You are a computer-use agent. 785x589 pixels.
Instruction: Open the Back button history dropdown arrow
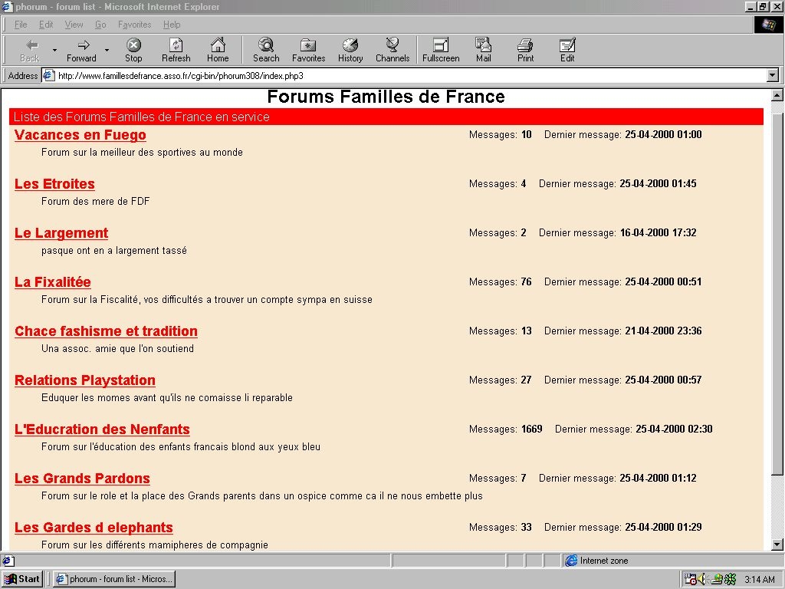(x=54, y=51)
